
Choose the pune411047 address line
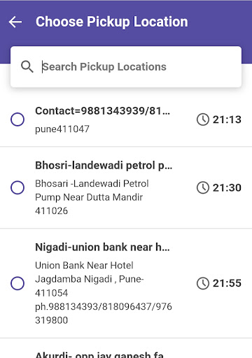click(62, 129)
